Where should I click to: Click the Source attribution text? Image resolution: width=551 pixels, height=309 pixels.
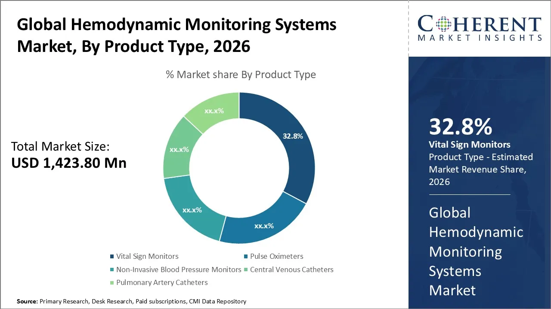(x=131, y=301)
